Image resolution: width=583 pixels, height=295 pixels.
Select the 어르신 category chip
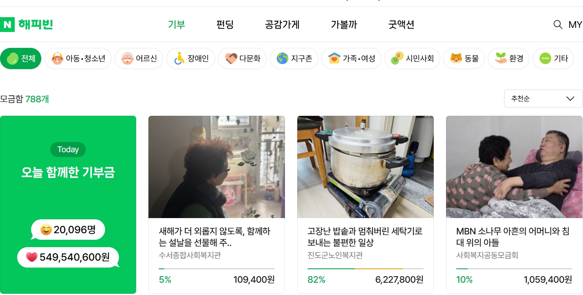[139, 59]
